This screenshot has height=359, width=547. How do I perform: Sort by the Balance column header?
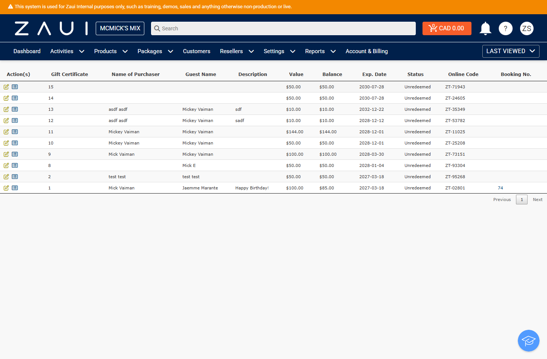[x=332, y=74]
